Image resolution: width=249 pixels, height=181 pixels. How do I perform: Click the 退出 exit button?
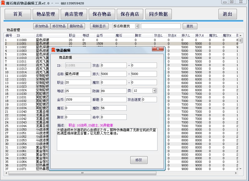228,14
